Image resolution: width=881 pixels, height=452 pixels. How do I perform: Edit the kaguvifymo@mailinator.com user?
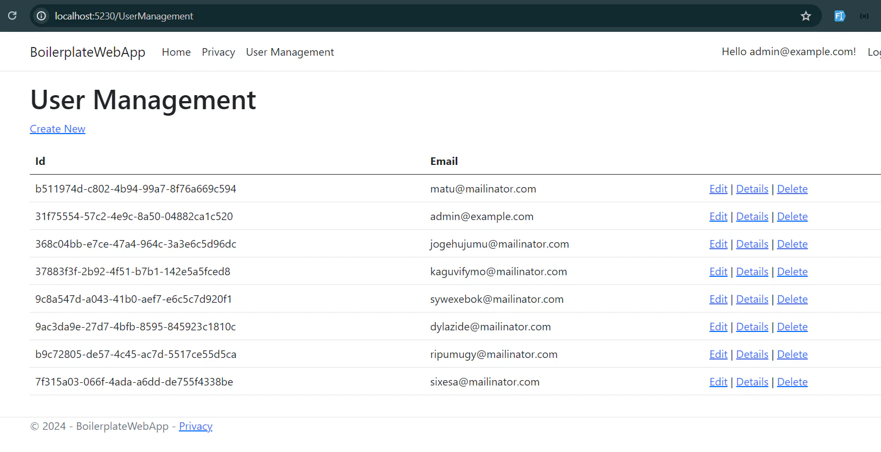718,271
